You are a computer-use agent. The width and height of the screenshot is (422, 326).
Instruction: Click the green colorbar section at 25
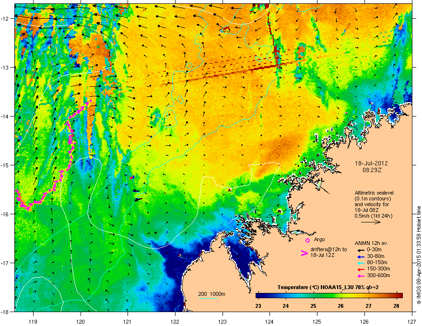pyautogui.click(x=314, y=295)
